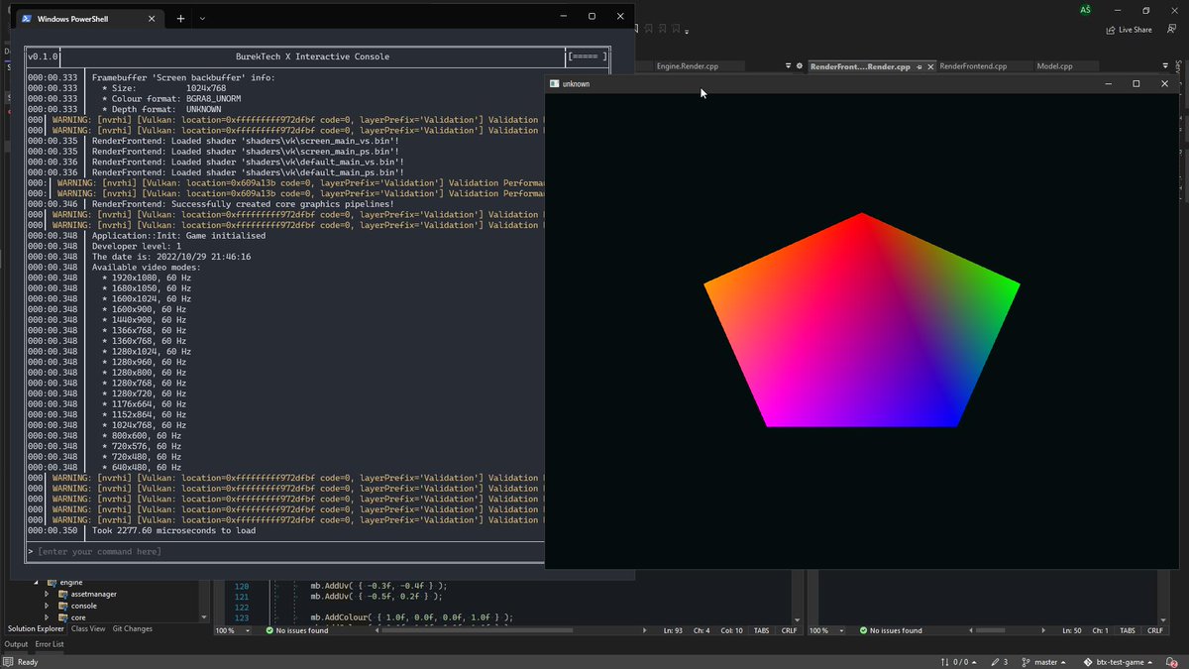Close the RenderFront....Render.cpp tab

tap(930, 66)
